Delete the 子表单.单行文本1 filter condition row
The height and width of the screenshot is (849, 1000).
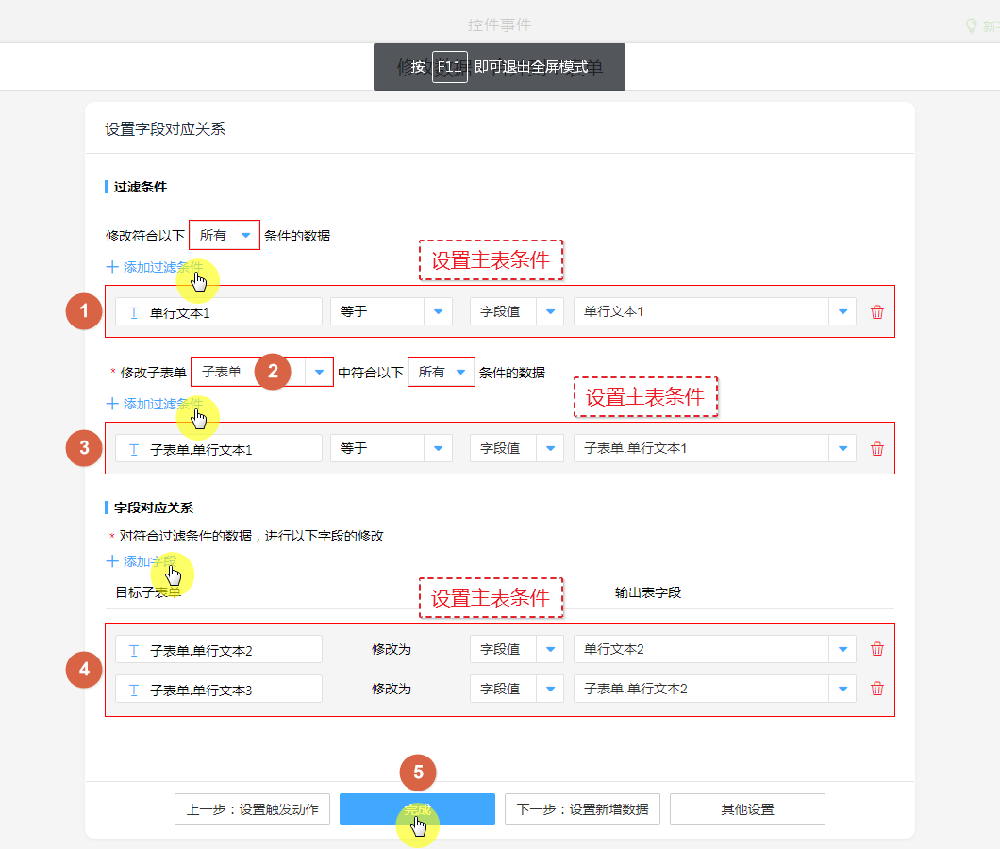click(x=877, y=449)
